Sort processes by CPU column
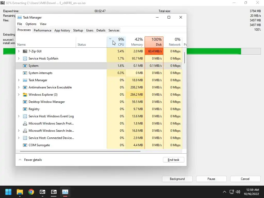The width and height of the screenshot is (264, 198). click(116, 42)
